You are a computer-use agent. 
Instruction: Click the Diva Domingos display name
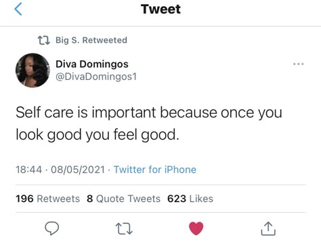[x=92, y=64]
